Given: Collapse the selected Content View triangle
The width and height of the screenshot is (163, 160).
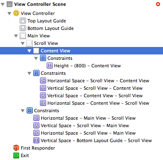Looking at the screenshot, I should (x=30, y=51).
